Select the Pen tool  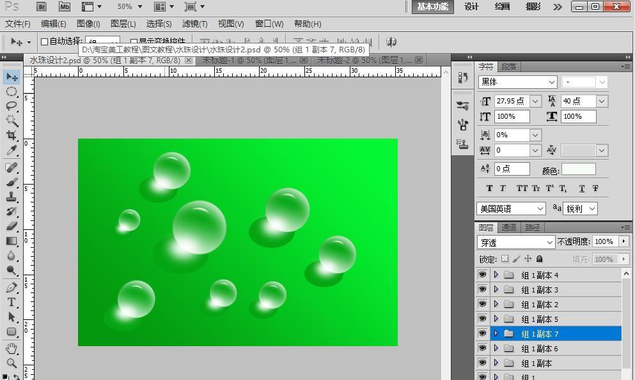[x=12, y=287]
